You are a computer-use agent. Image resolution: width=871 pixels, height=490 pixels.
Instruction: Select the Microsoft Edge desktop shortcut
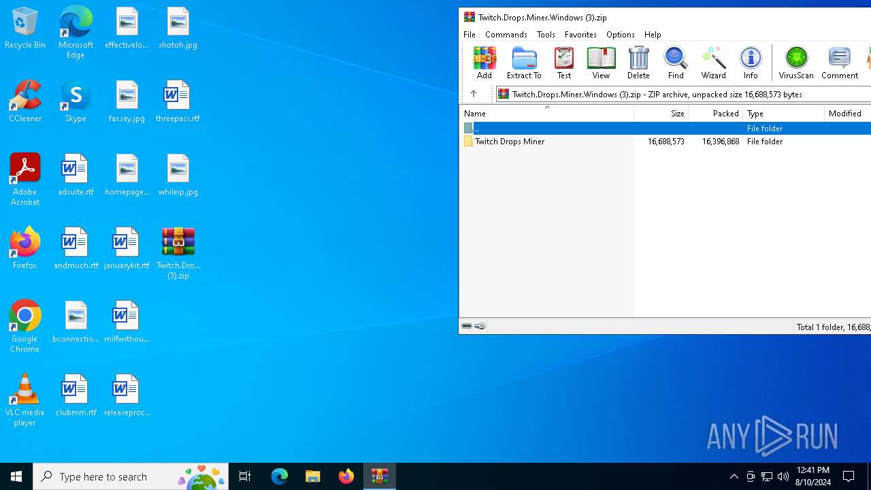[76, 33]
